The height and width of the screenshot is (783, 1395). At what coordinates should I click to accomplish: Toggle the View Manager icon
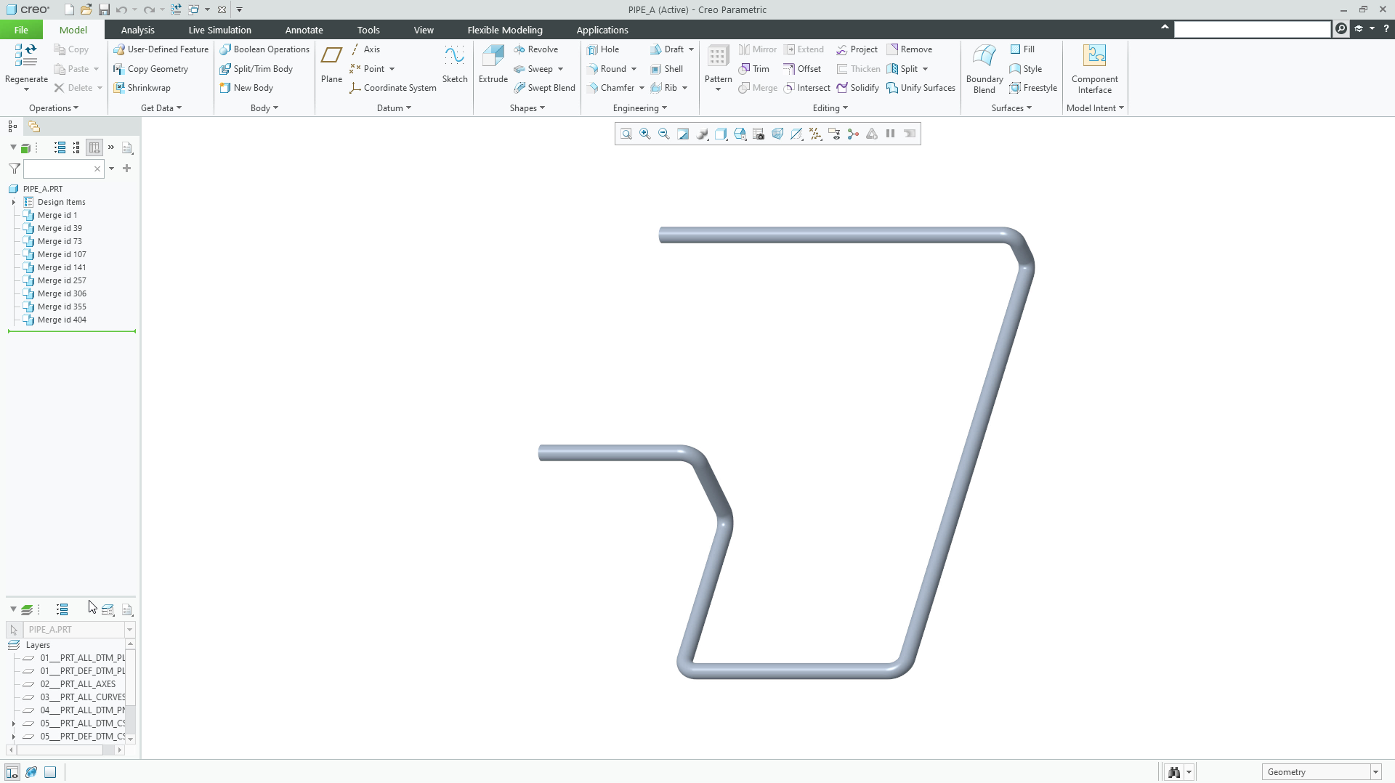click(x=759, y=134)
